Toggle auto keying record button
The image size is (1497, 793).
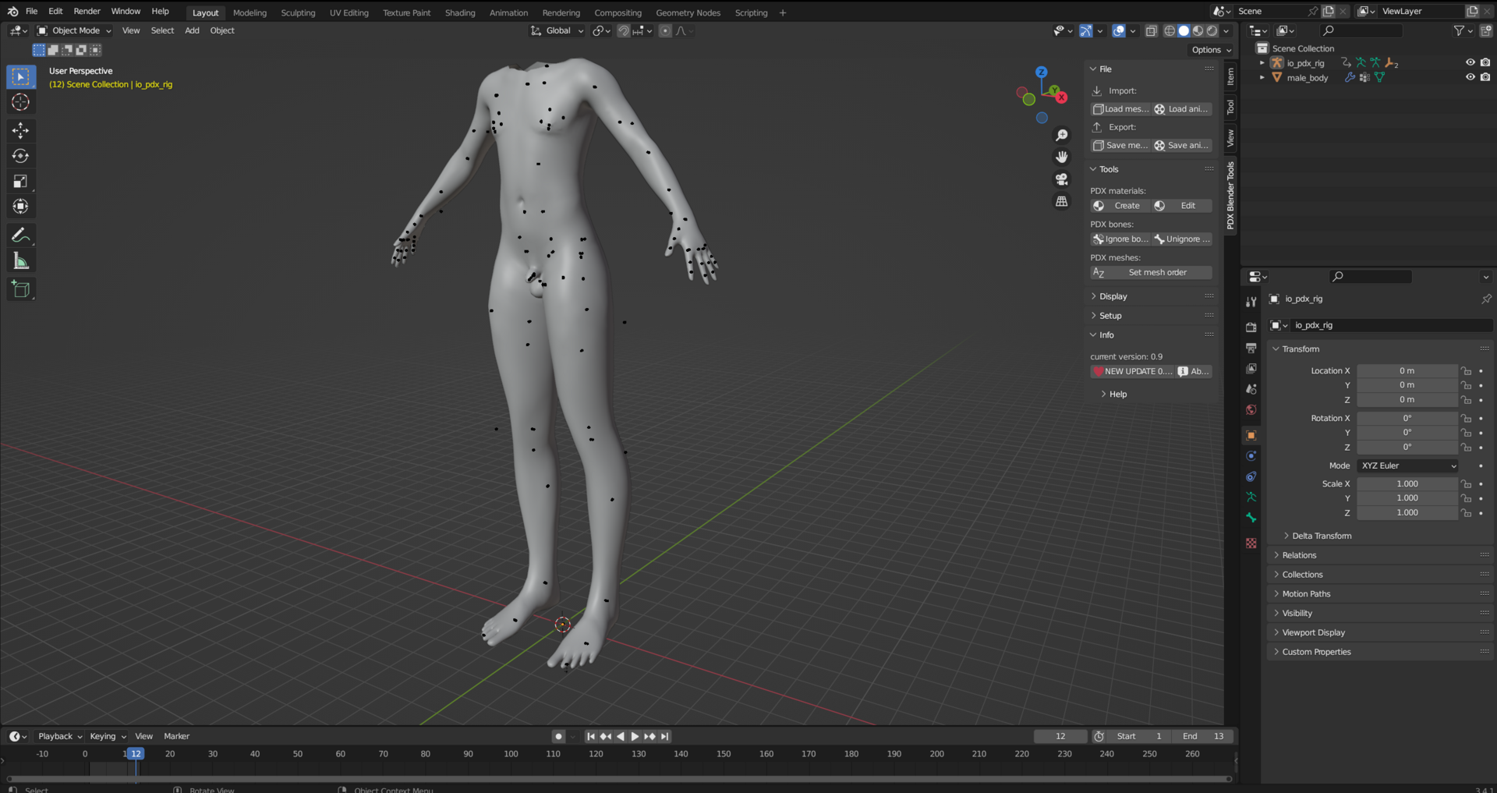(558, 736)
